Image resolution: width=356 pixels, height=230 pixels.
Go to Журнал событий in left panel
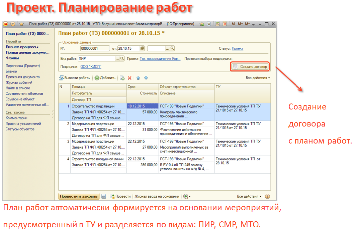(19, 82)
